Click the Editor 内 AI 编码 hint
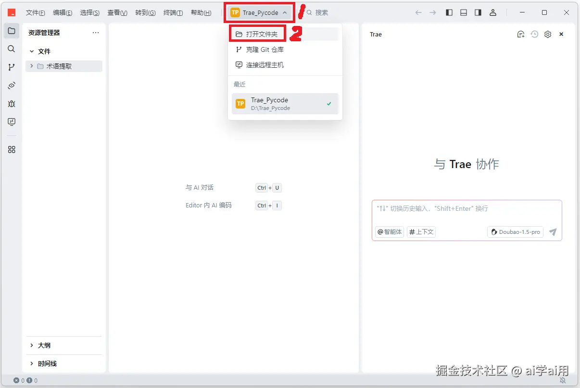This screenshot has height=388, width=580. 209,206
